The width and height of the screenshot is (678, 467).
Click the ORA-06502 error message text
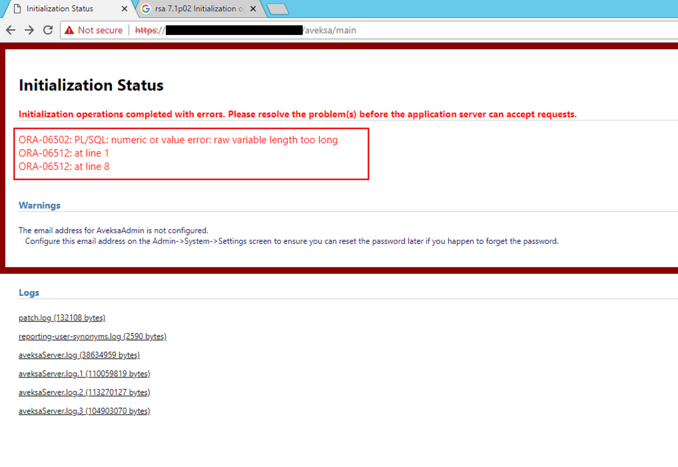(178, 140)
